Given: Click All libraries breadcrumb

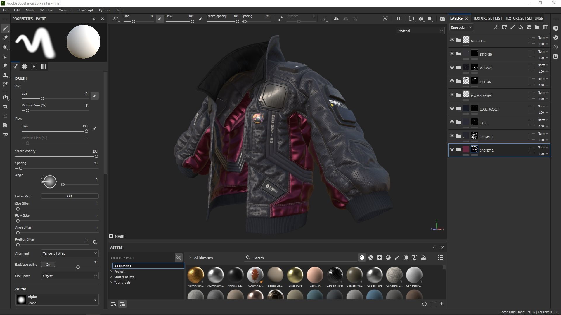Looking at the screenshot, I should 203,258.
